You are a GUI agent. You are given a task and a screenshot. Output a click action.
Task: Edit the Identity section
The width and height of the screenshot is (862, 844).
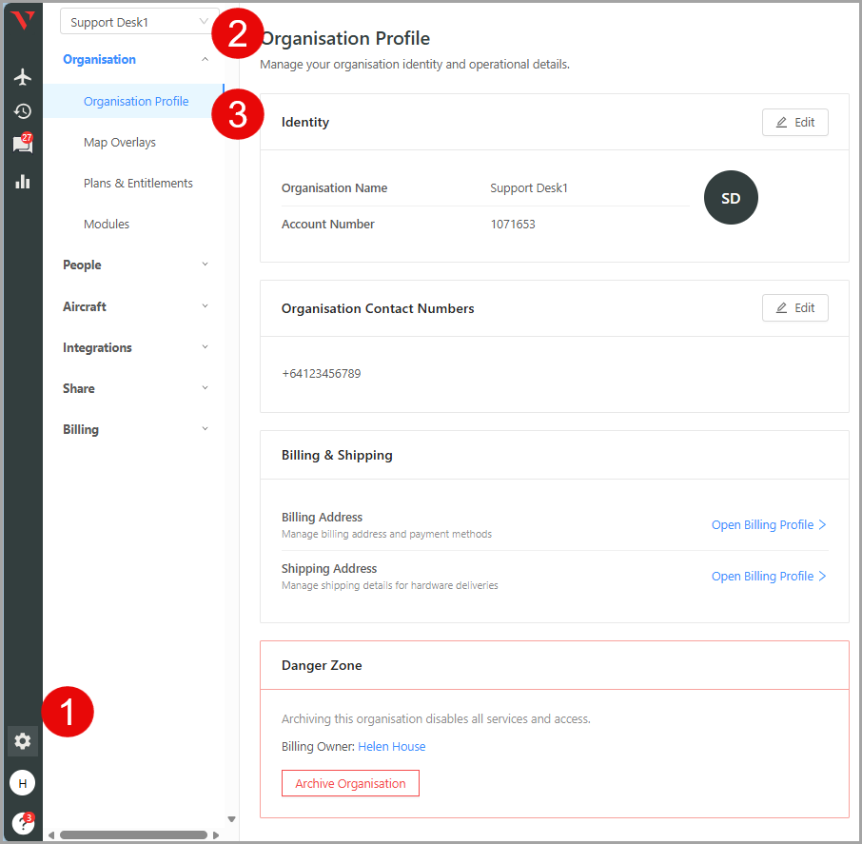[x=795, y=123]
